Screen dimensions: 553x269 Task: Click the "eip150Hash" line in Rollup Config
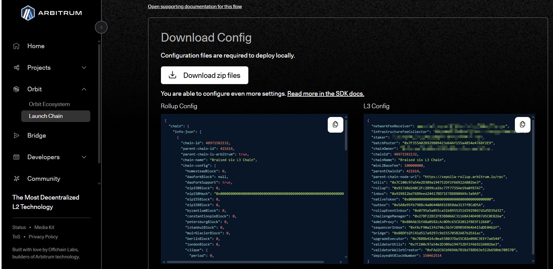click(264, 194)
